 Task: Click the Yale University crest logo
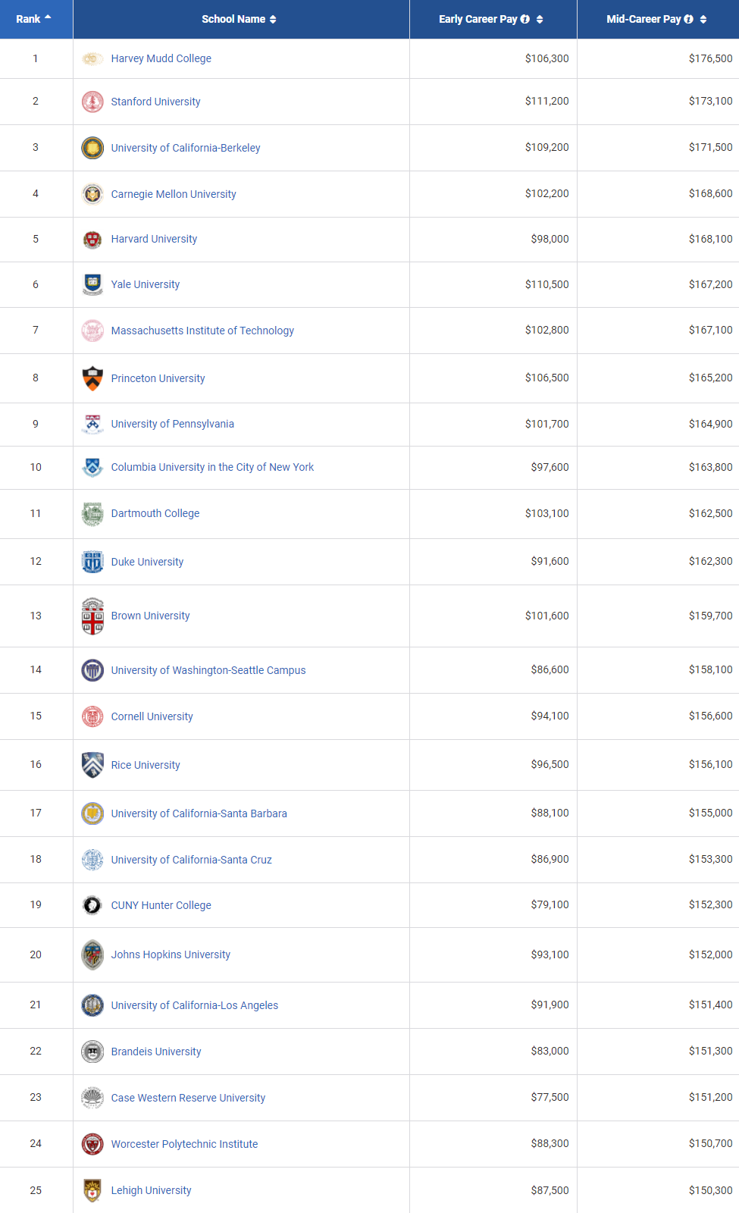coord(92,284)
